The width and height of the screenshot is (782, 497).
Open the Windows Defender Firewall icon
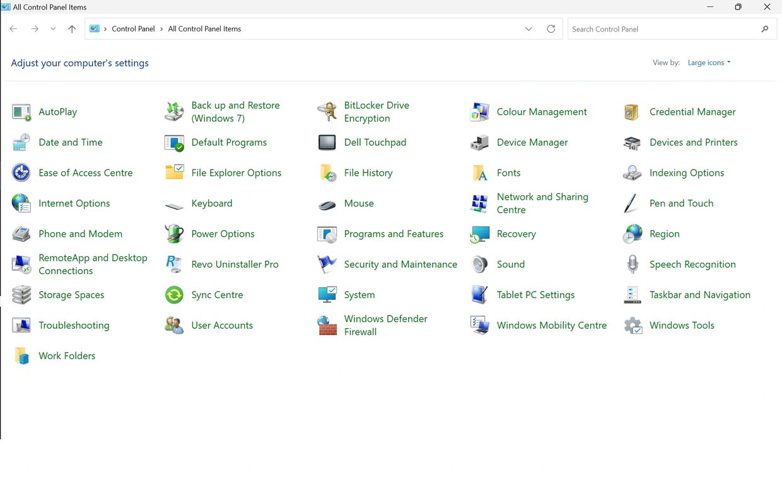click(327, 326)
